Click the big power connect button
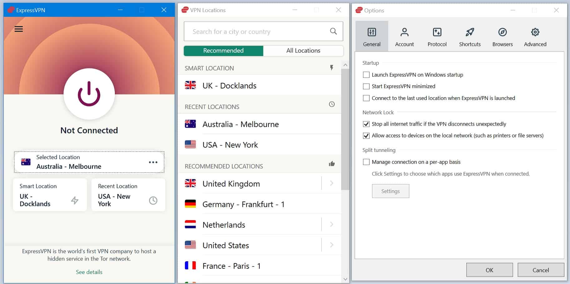Viewport: 570px width, 284px height. [89, 94]
